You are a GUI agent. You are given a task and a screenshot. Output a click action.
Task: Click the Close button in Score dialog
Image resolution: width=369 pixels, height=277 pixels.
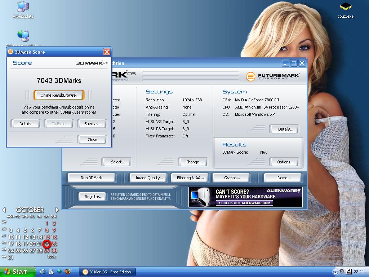(92, 140)
